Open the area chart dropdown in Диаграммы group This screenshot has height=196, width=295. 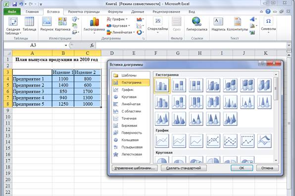(140, 19)
